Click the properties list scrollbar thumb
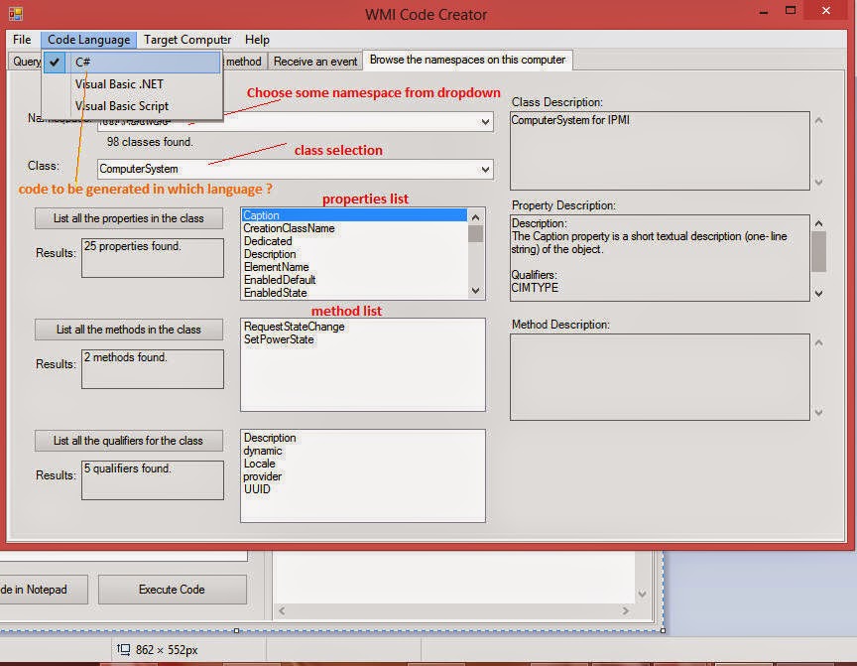 475,234
